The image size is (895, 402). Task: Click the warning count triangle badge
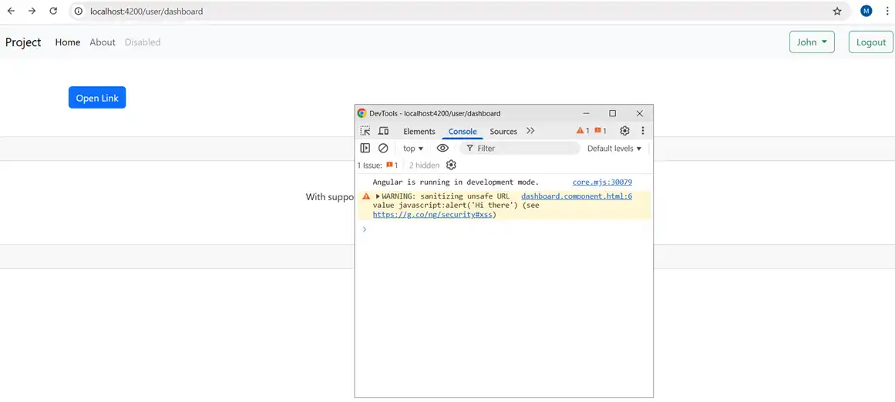(x=583, y=131)
